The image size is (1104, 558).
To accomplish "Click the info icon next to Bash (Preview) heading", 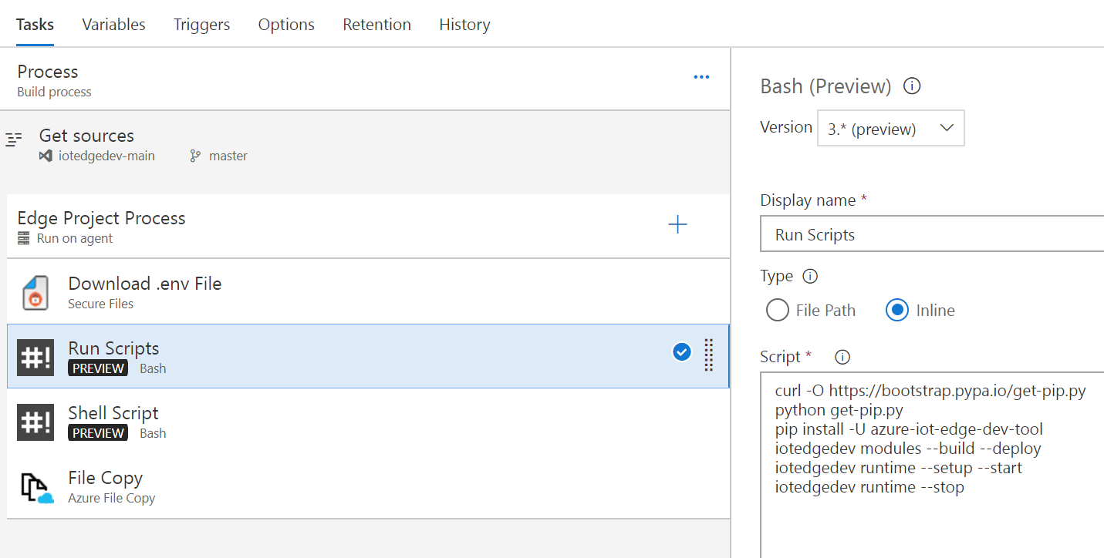I will pos(911,86).
